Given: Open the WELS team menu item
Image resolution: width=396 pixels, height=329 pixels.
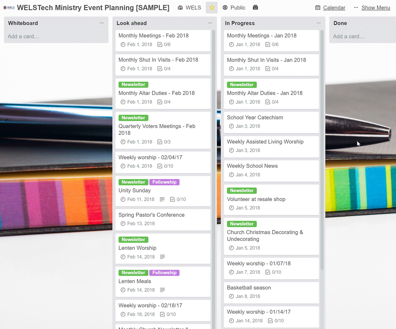Looking at the screenshot, I should tap(189, 8).
